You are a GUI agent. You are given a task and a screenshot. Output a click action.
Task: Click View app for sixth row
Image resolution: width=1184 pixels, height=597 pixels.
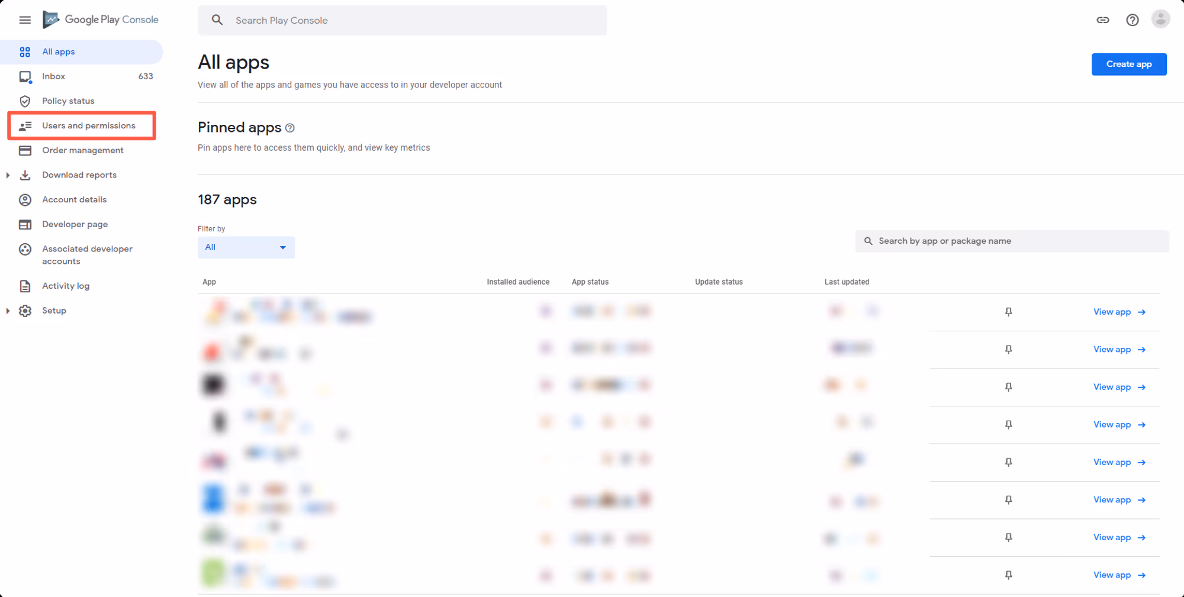point(1119,500)
